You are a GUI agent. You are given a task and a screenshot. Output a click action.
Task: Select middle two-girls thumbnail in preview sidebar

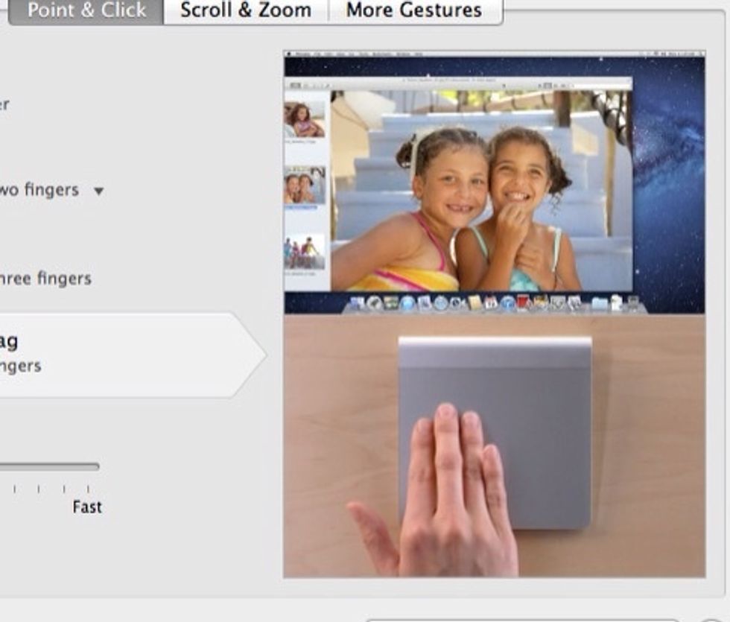305,185
